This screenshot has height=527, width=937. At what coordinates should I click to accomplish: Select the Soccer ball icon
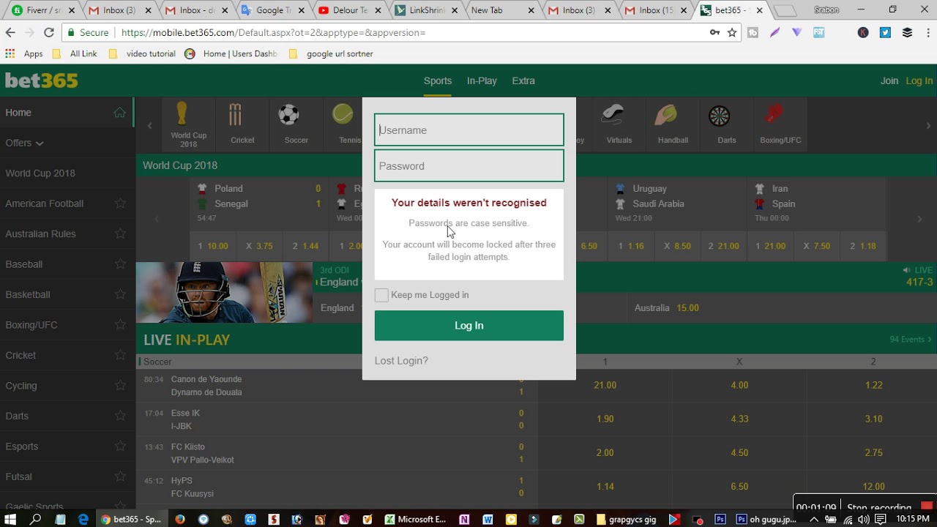(x=288, y=114)
